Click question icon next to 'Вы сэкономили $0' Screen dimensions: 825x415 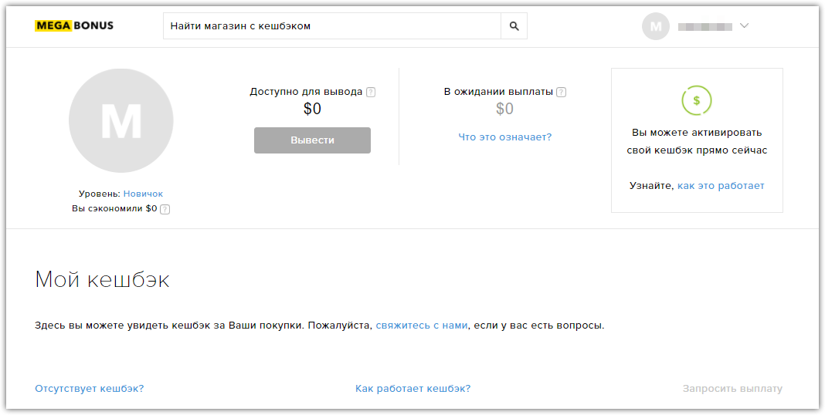point(165,209)
